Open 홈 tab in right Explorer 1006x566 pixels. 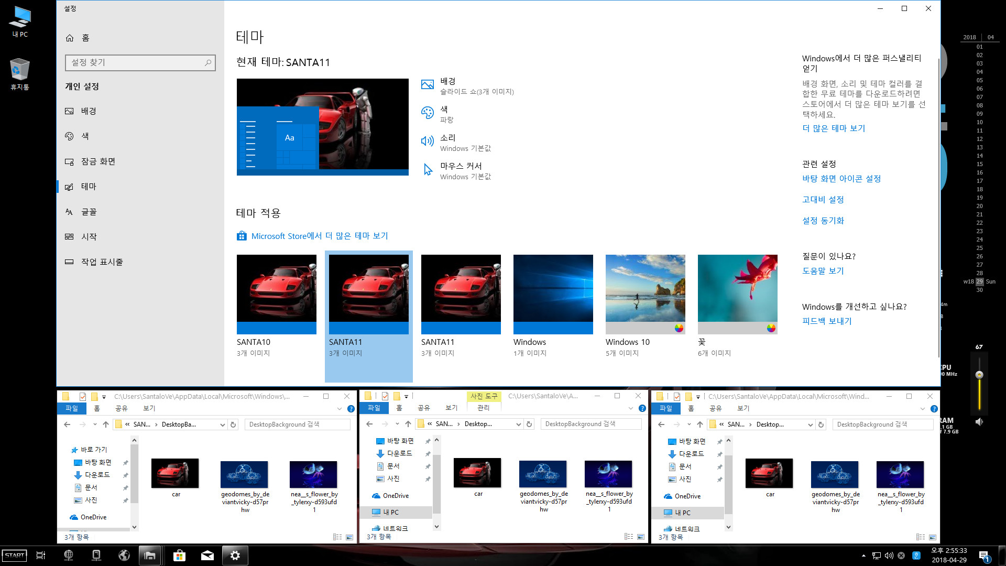tap(691, 408)
